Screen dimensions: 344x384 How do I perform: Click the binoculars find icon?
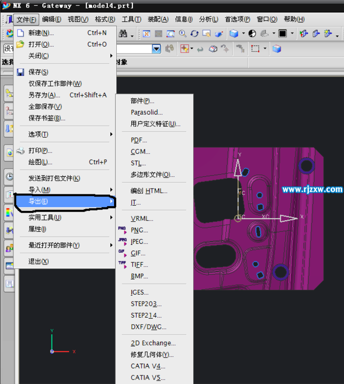[170, 49]
